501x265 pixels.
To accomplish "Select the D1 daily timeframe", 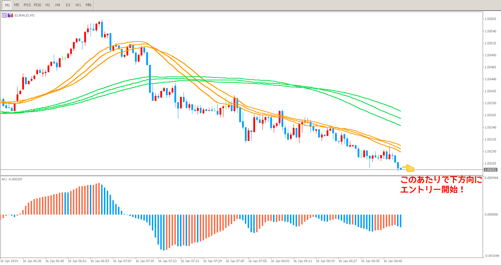I will (68, 5).
